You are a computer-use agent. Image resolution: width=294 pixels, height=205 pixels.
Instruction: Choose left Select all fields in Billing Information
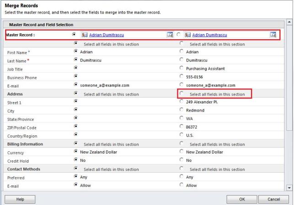[75, 143]
